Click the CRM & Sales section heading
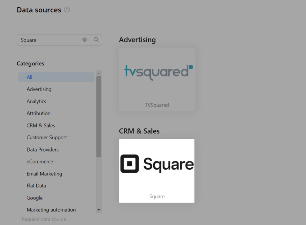306x225 pixels. click(x=139, y=131)
